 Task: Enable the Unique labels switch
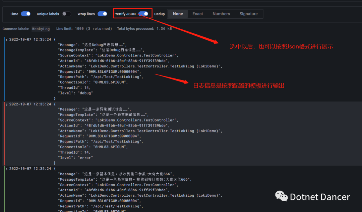tap(66, 14)
